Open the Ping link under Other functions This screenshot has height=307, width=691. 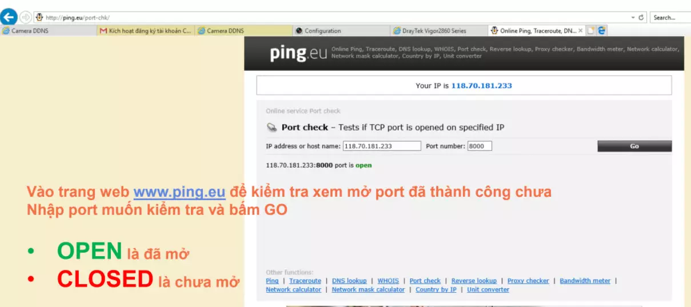272,281
